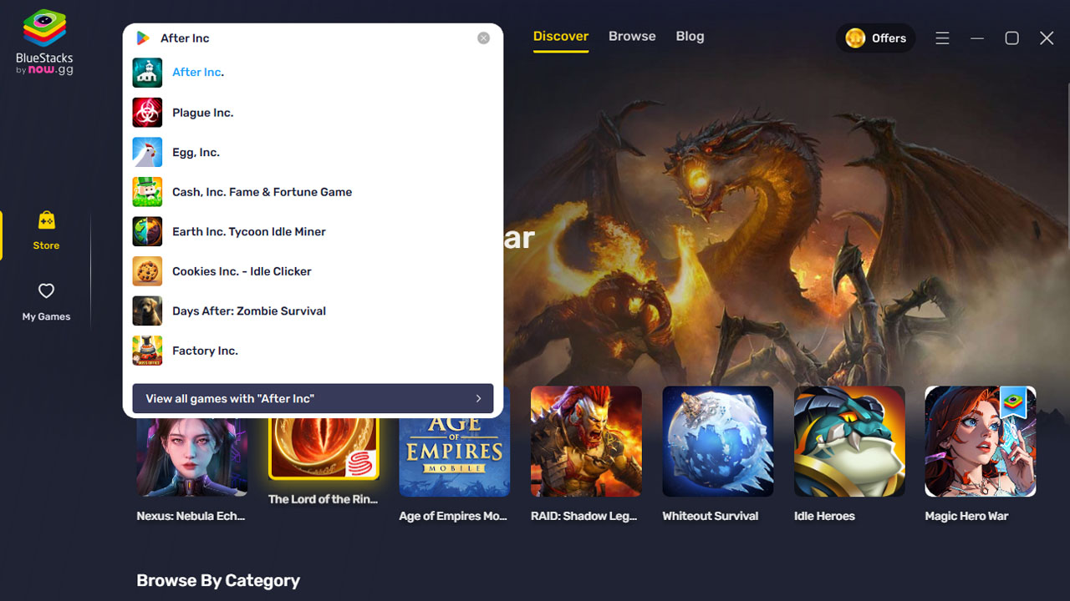This screenshot has width=1070, height=601.
Task: Select the Discover tab
Action: [x=560, y=36]
